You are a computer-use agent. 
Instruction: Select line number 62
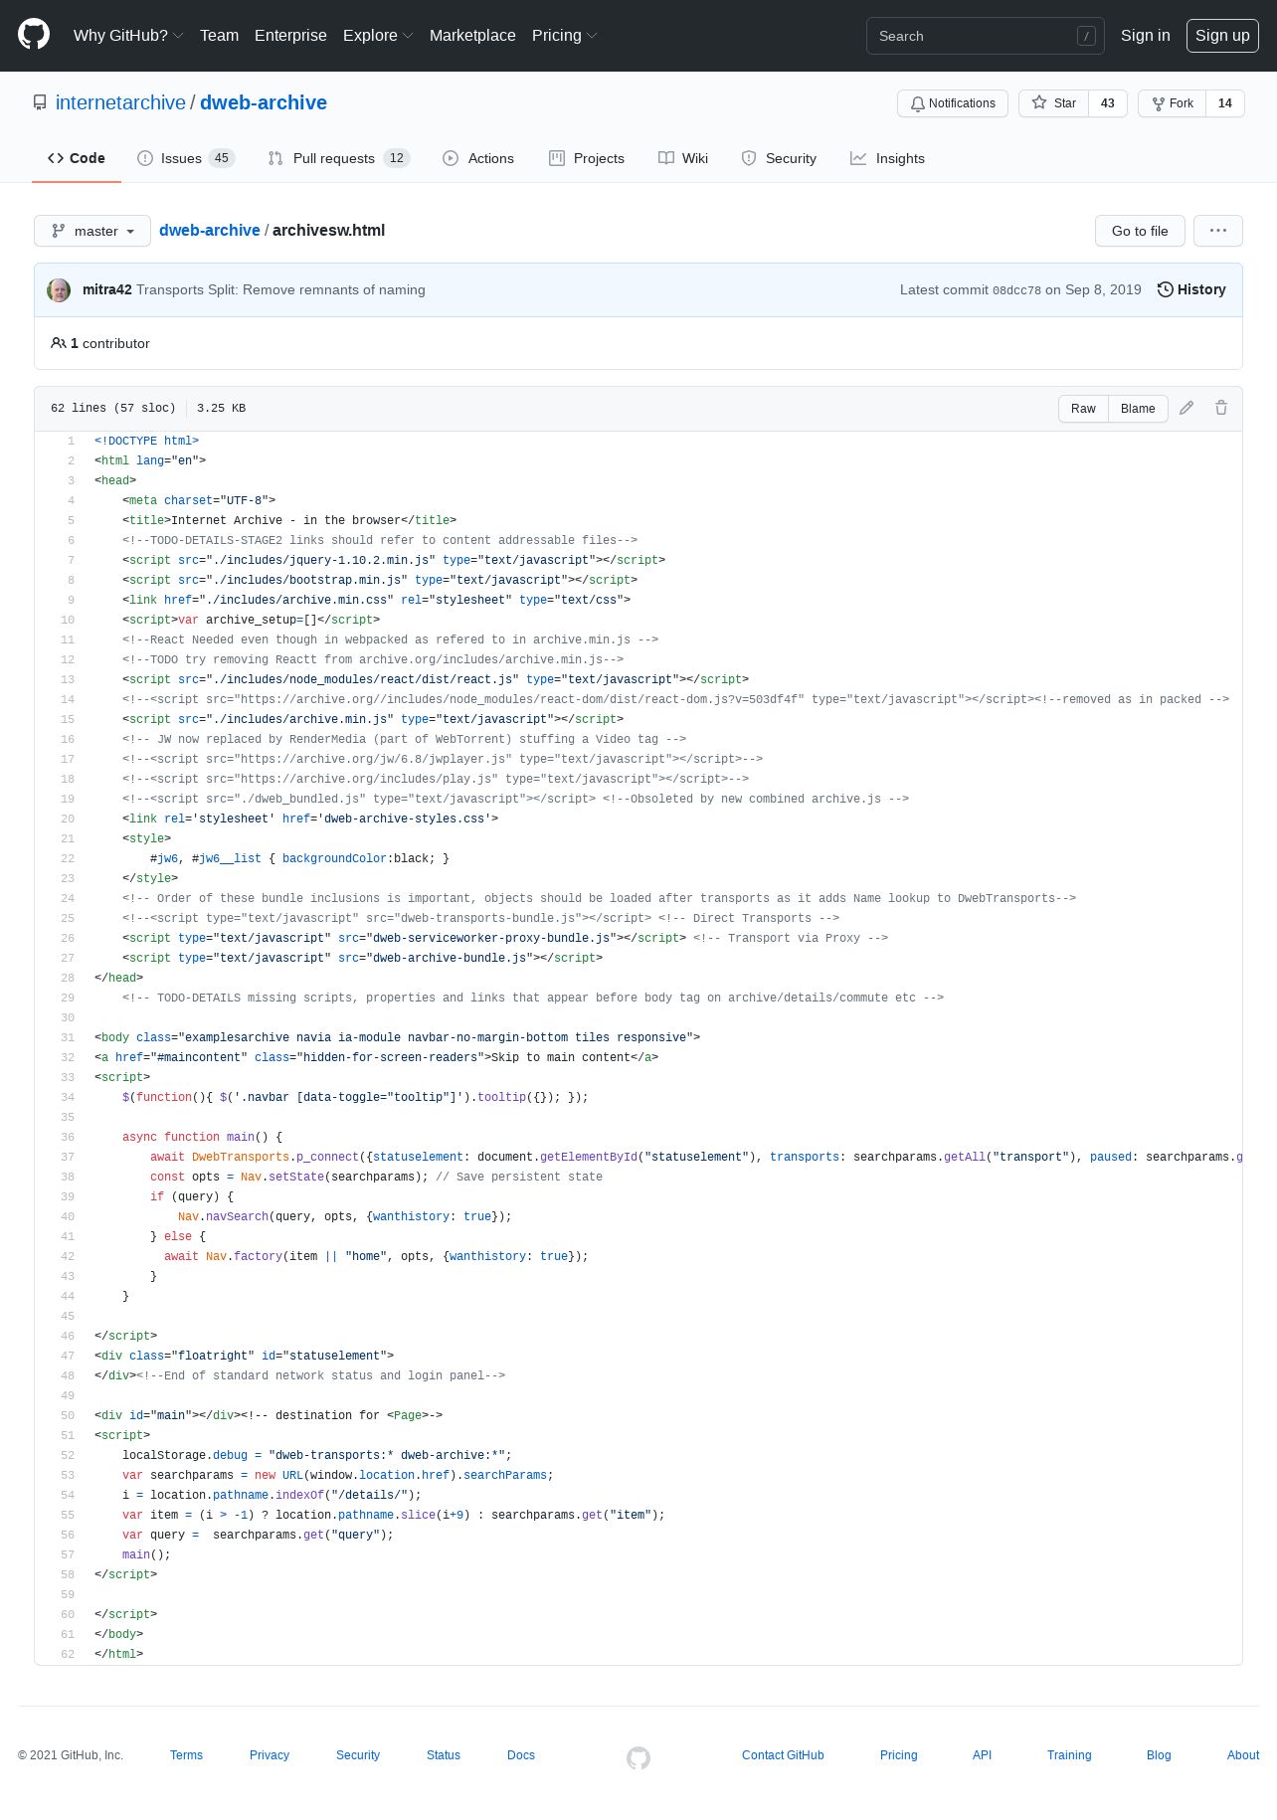(x=68, y=1654)
